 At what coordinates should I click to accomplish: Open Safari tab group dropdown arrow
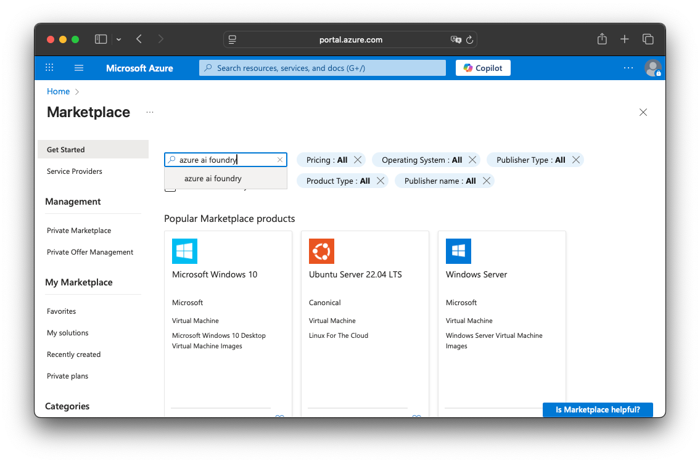(x=119, y=39)
